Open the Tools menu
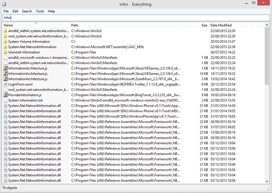Screen dimensions: 272x193 (40, 11)
